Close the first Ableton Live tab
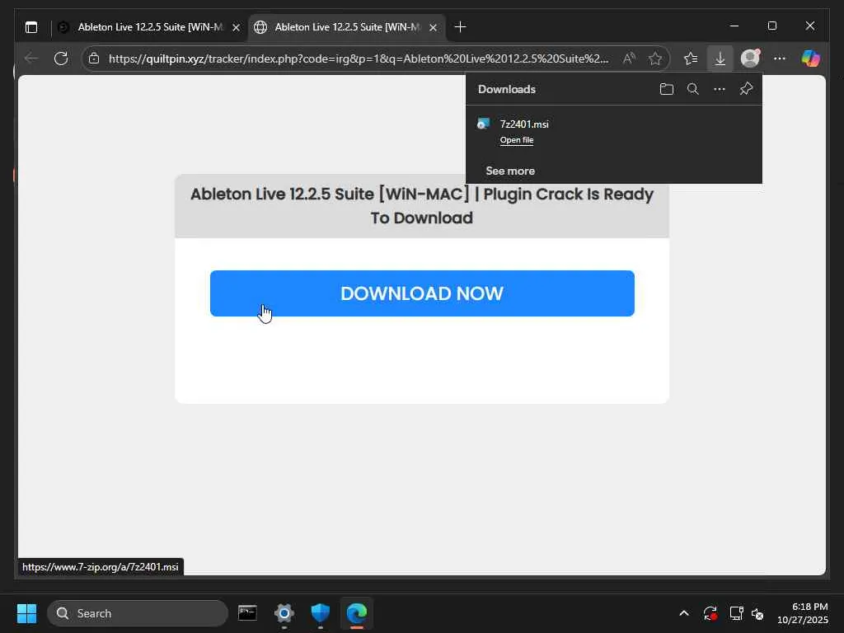Image resolution: width=844 pixels, height=633 pixels. (x=236, y=27)
